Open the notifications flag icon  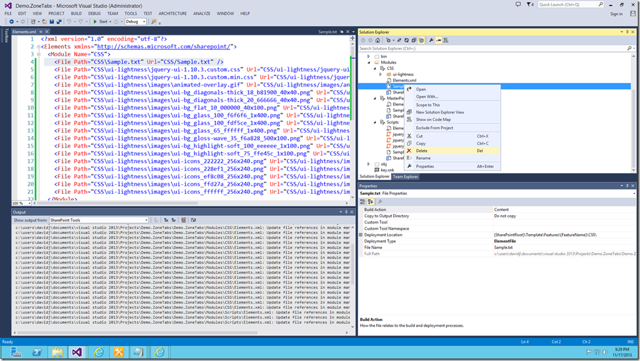click(530, 4)
